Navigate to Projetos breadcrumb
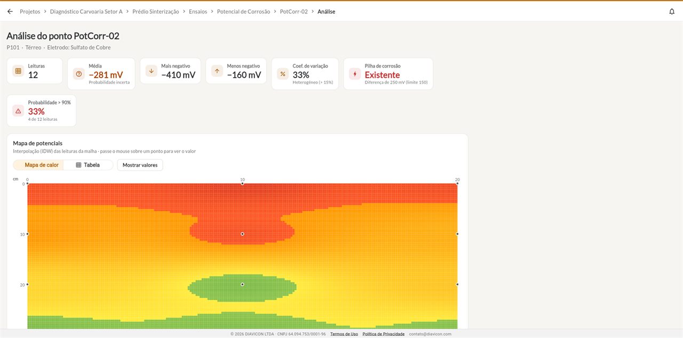The width and height of the screenshot is (683, 338). click(30, 11)
